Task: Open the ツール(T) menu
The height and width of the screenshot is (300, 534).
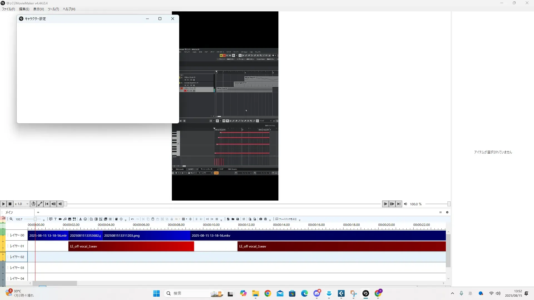Action: [53, 9]
